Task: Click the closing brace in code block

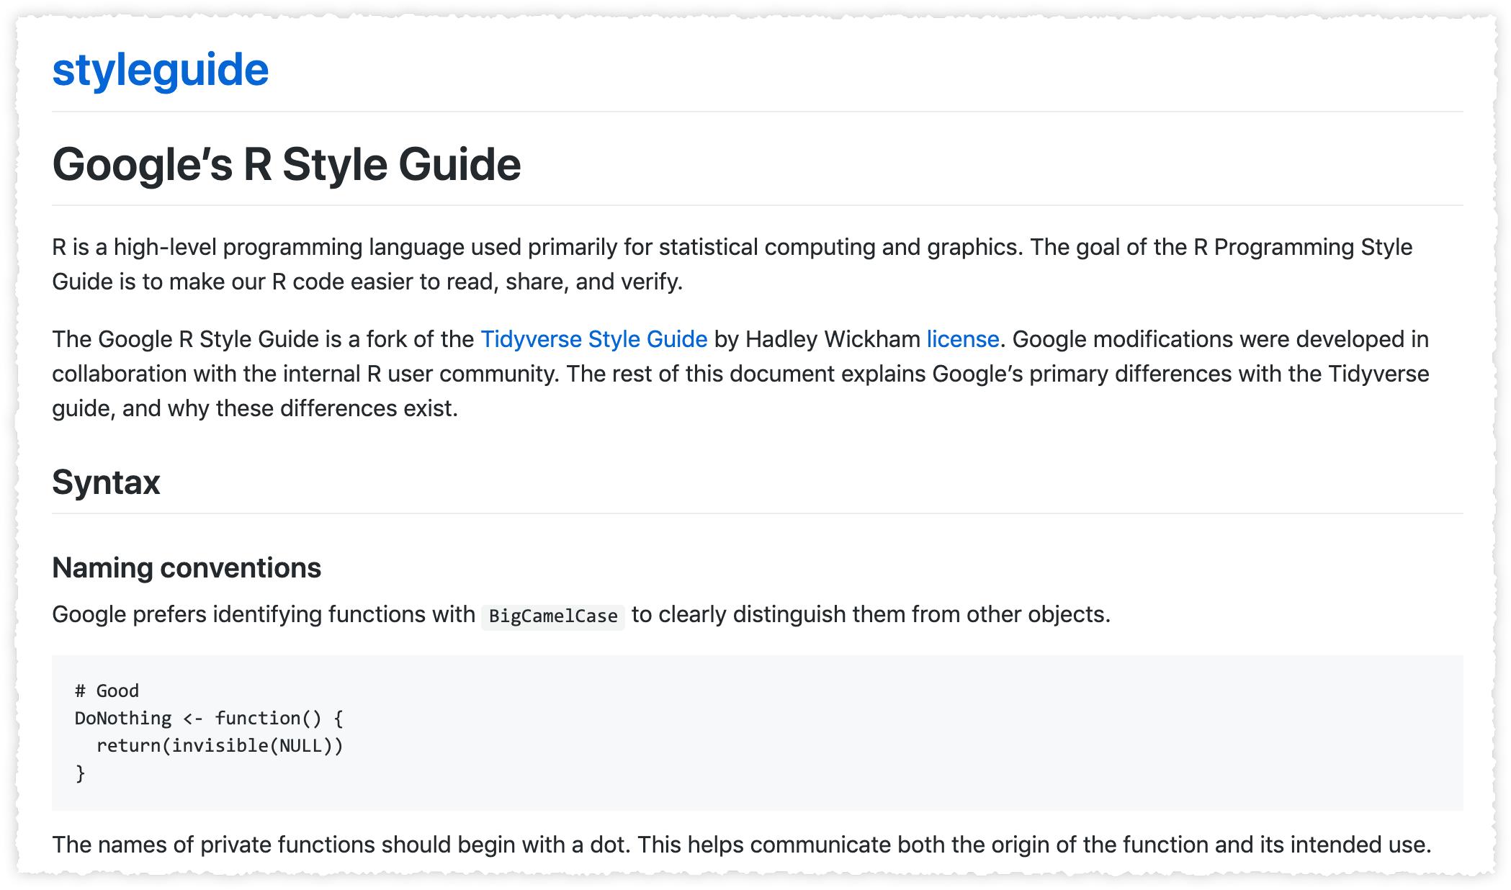Action: [x=80, y=773]
